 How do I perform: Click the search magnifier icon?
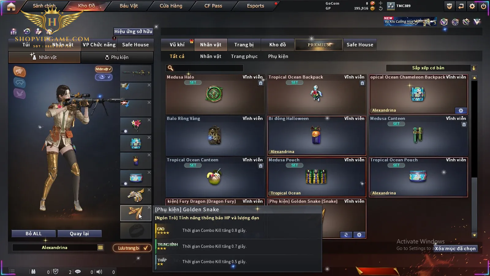(171, 68)
